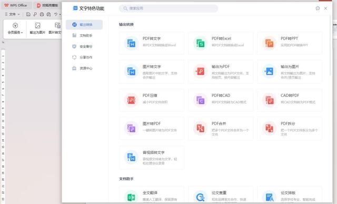This screenshot has width=337, height=204.
Task: Go to 分享协作 sidebar section
Action: [x=84, y=57]
